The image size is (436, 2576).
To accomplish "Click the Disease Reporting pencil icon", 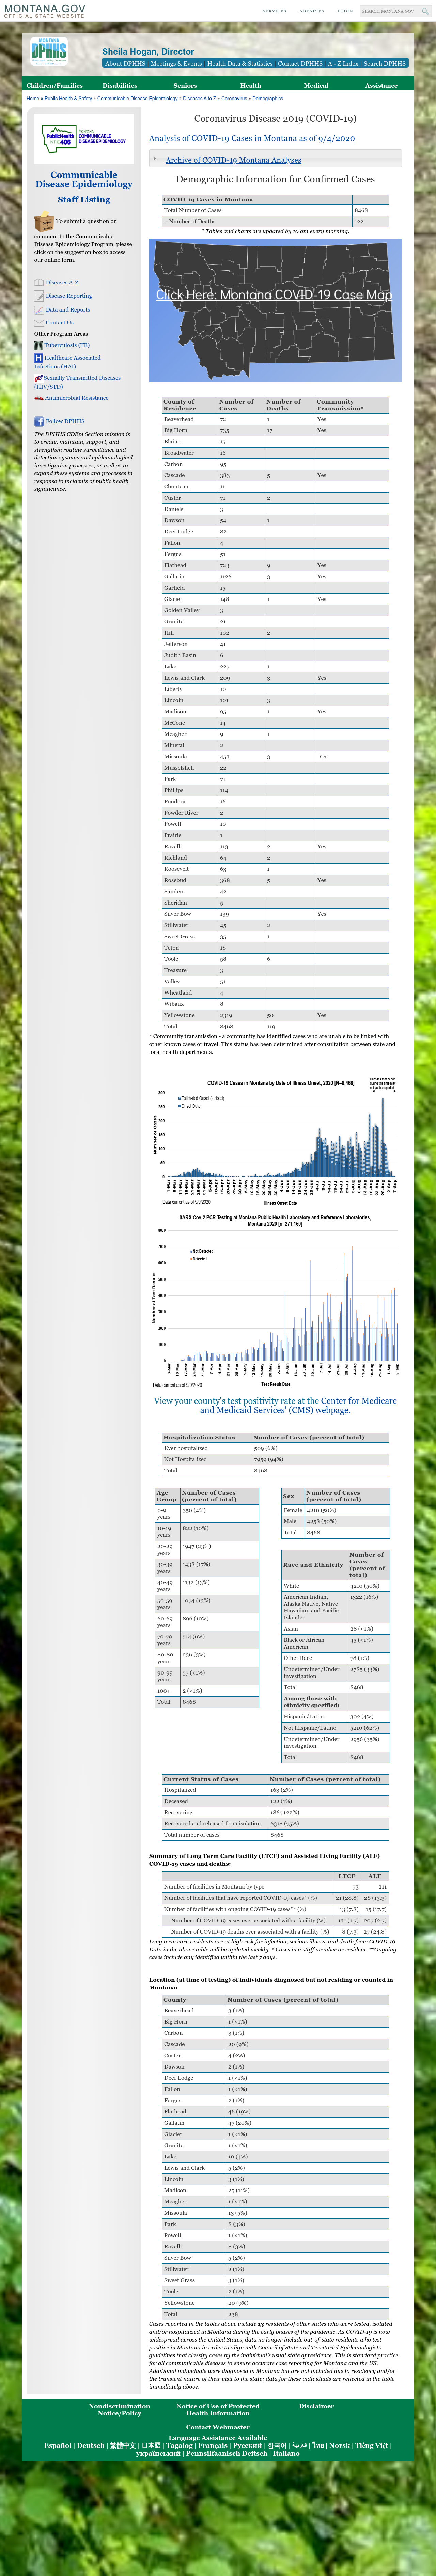I will 38,296.
